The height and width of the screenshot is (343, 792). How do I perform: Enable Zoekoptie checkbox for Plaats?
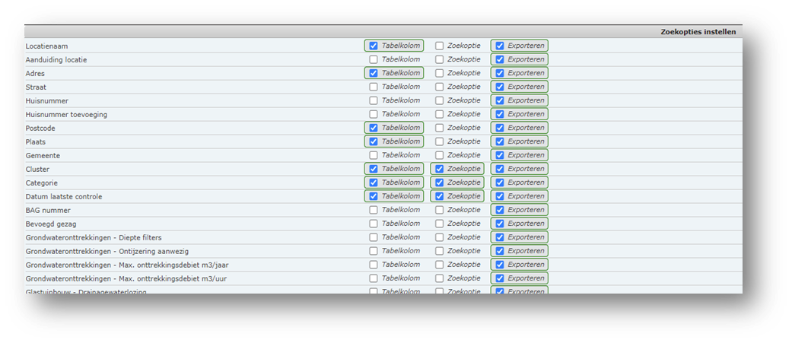439,141
